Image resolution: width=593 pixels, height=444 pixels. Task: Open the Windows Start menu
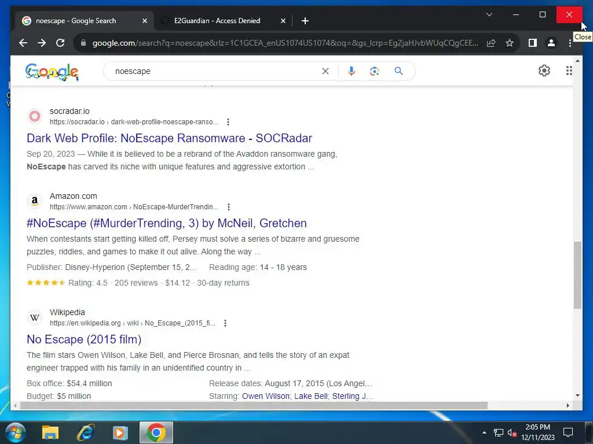click(16, 432)
